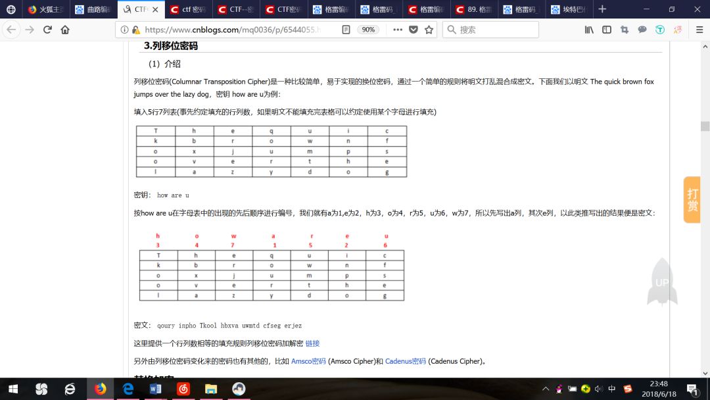This screenshot has height=400, width=710.
Task: Click the 90% zoom level control
Action: pyautogui.click(x=369, y=30)
